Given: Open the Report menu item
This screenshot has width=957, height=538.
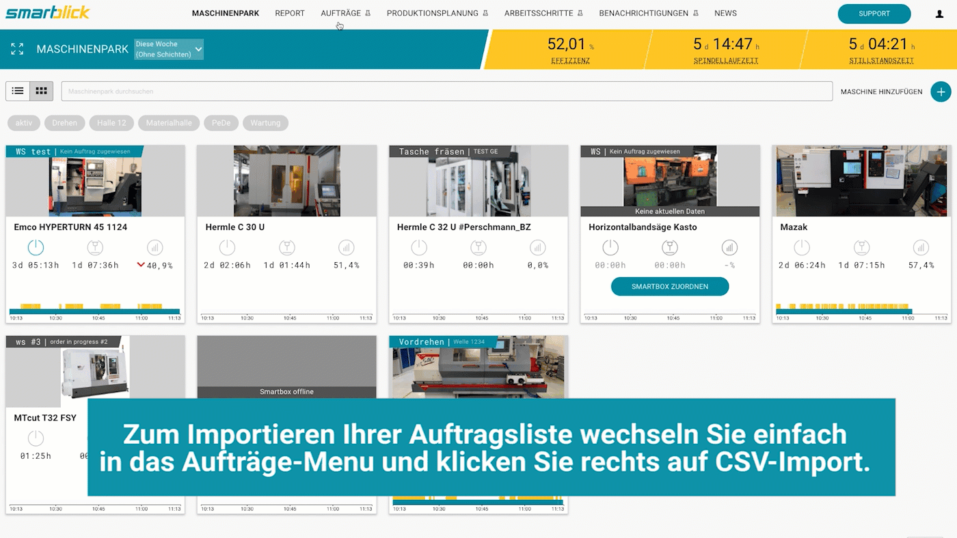Looking at the screenshot, I should pyautogui.click(x=290, y=13).
